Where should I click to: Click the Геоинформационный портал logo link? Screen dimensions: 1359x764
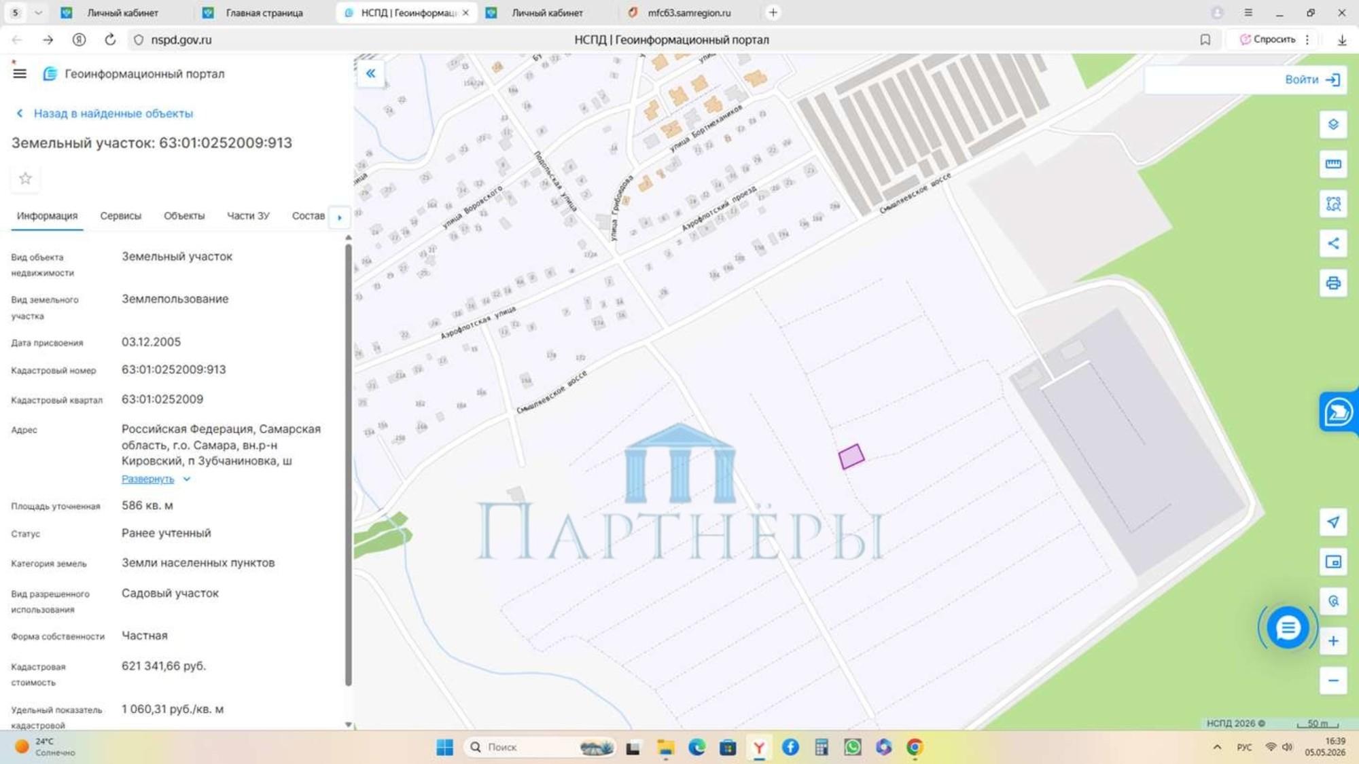pyautogui.click(x=134, y=73)
